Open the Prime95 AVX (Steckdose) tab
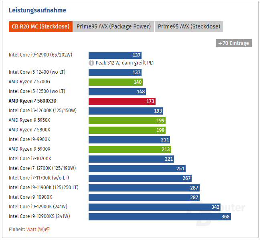Image resolution: width=261 pixels, height=240 pixels. (189, 26)
